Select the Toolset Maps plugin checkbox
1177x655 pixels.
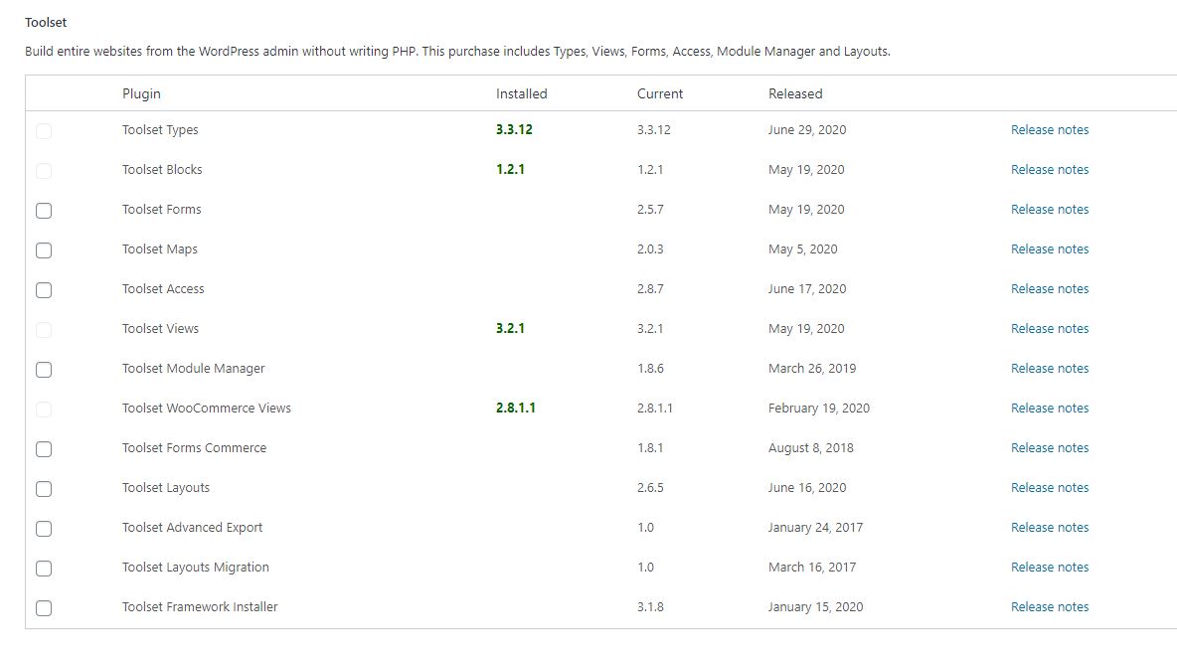(x=44, y=250)
